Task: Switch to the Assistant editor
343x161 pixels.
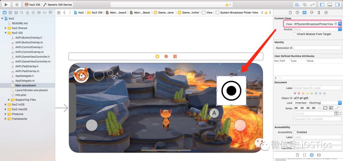Action: pos(305,4)
